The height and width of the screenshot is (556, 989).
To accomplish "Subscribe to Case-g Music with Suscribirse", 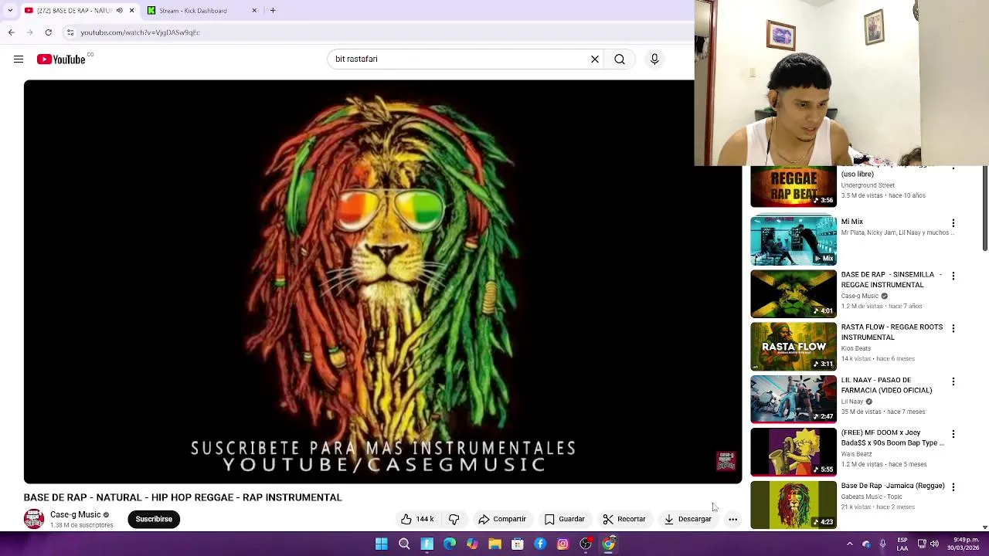I will pyautogui.click(x=154, y=519).
